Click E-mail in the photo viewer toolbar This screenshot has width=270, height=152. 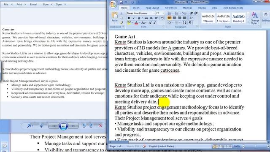click(x=34, y=4)
